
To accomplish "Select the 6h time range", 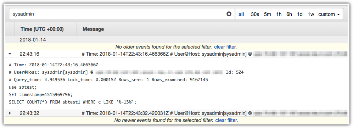I will click(x=289, y=14).
